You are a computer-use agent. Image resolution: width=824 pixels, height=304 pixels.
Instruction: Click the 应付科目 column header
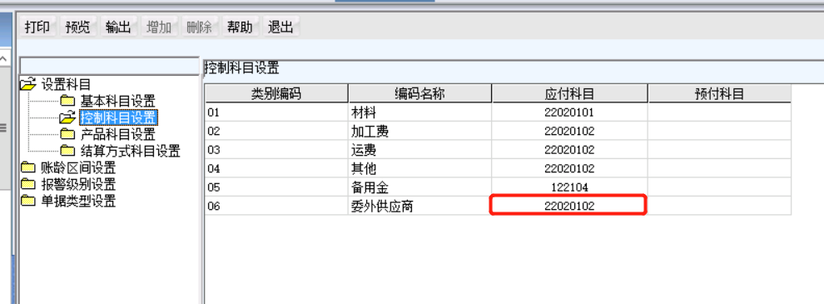[x=569, y=94]
